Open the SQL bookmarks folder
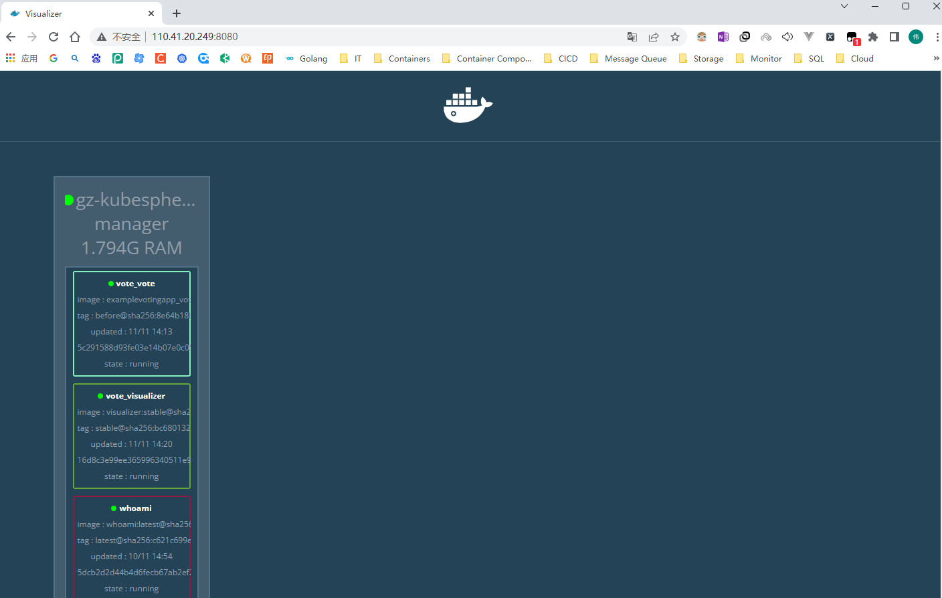The image size is (942, 598). (809, 58)
